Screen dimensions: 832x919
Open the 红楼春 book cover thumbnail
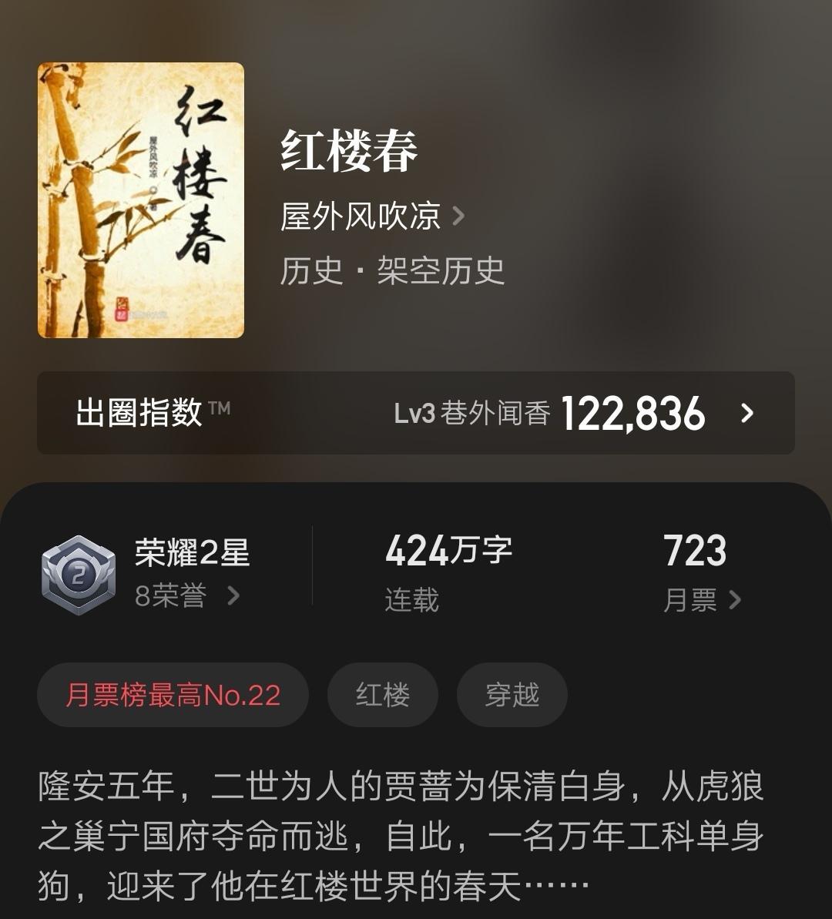pyautogui.click(x=141, y=200)
